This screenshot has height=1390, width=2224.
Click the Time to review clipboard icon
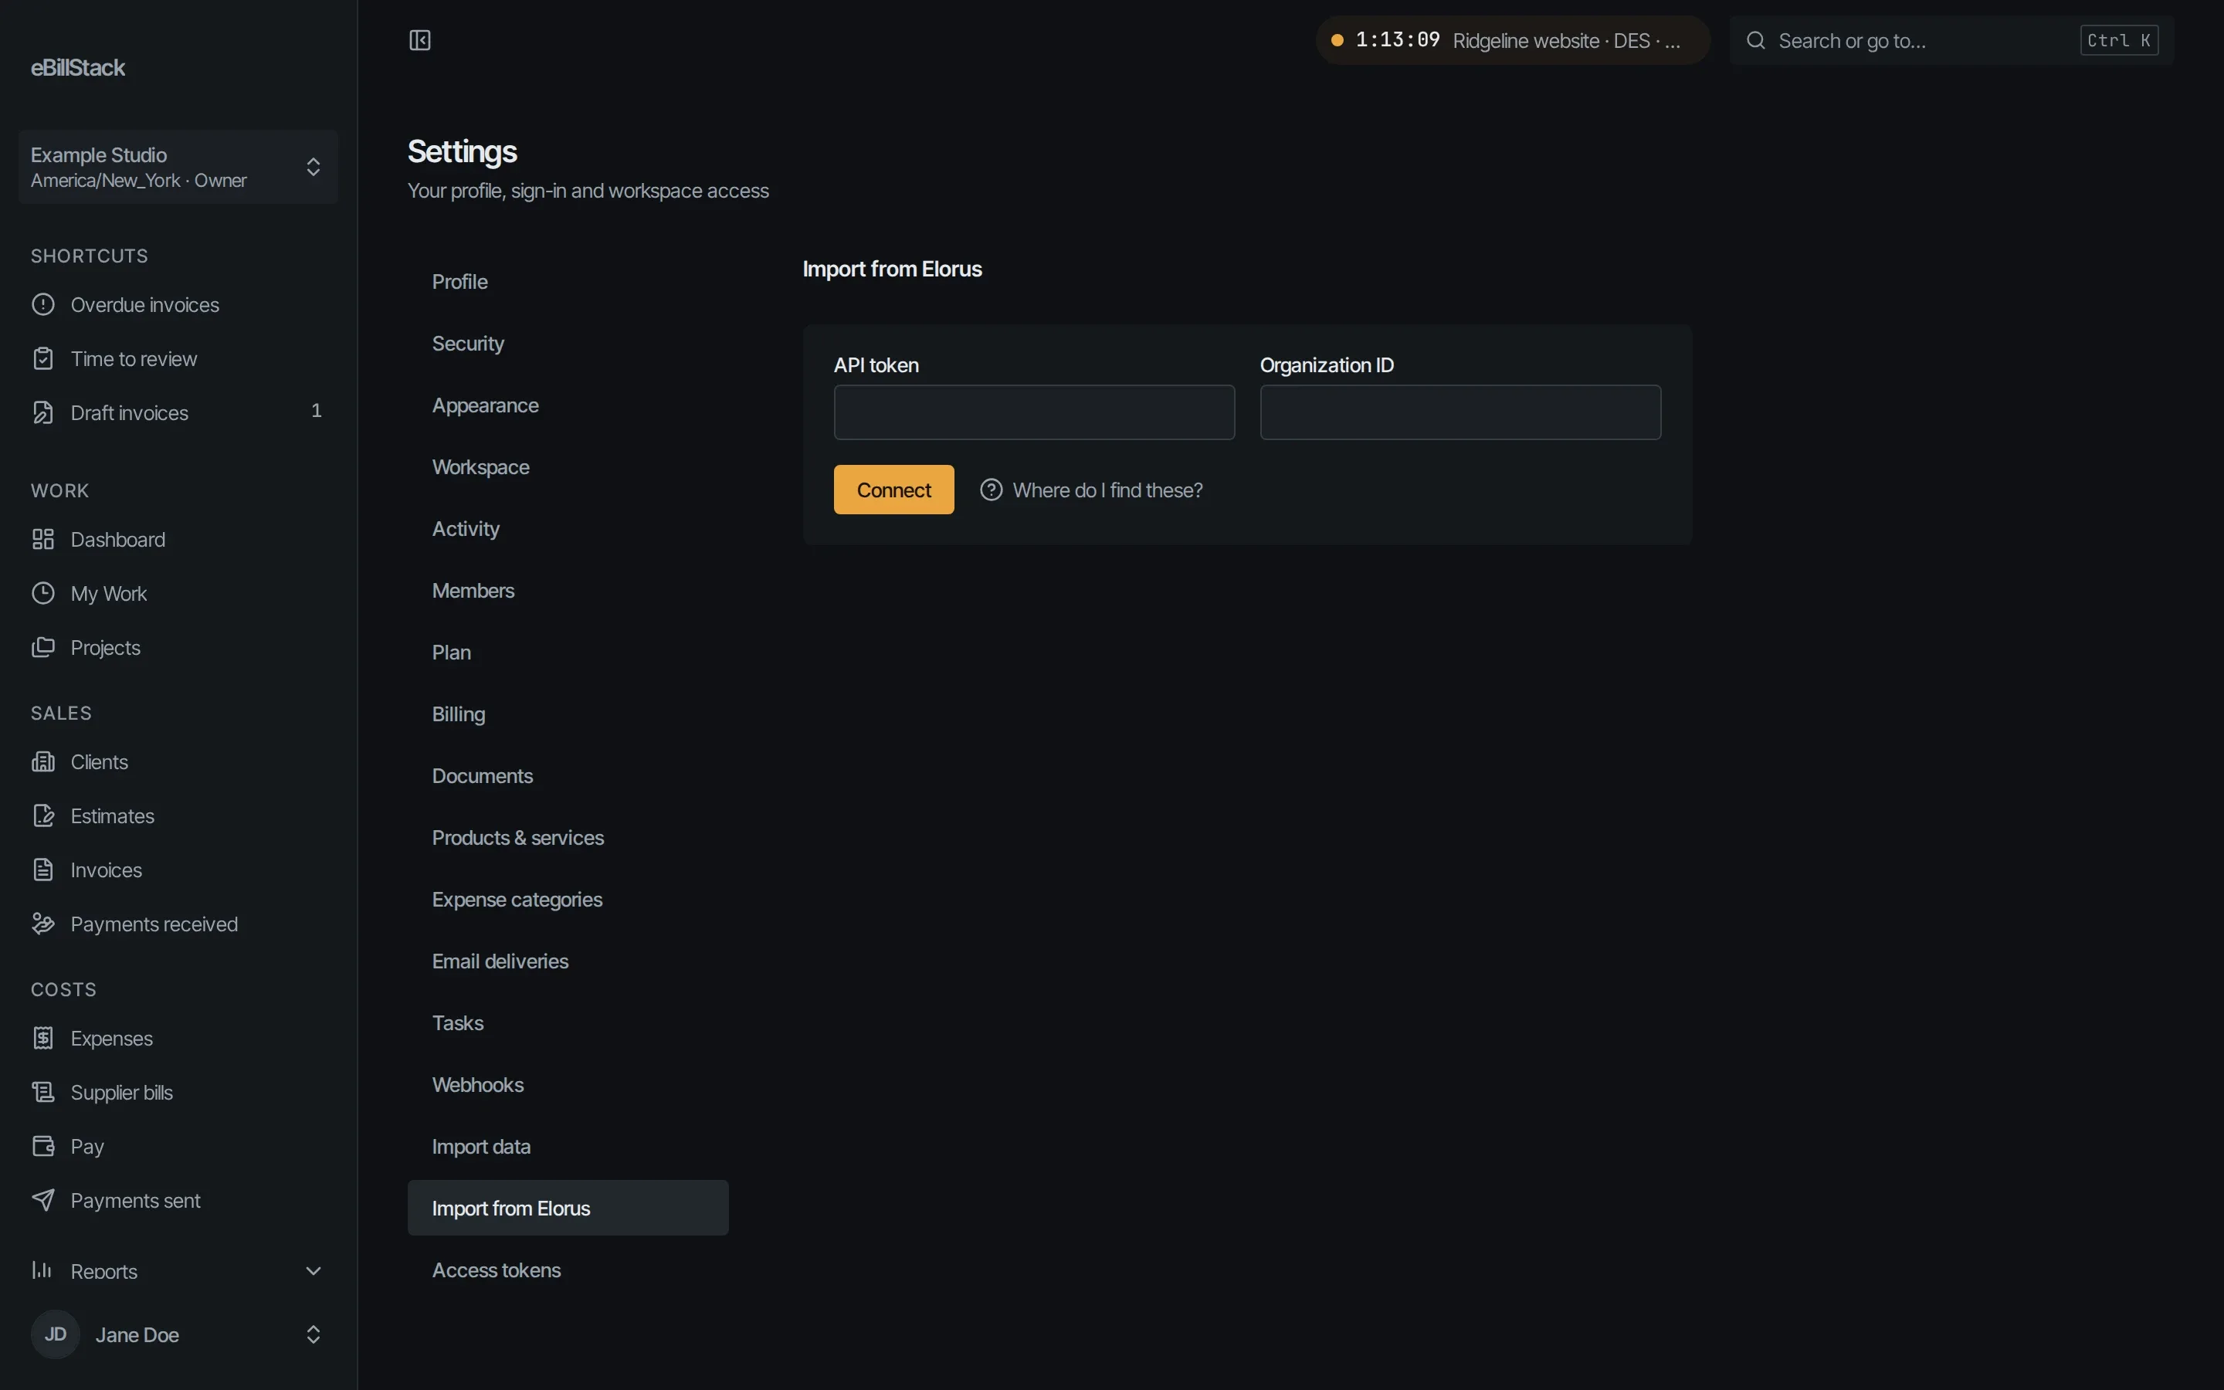(x=43, y=358)
